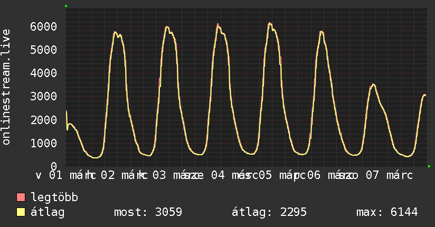Click the 'v 01 márc' date label
435x227 pixels.
[x=66, y=175]
